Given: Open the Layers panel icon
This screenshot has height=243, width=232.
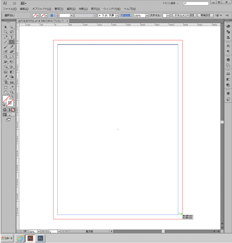Looking at the screenshot, I should (228, 60).
